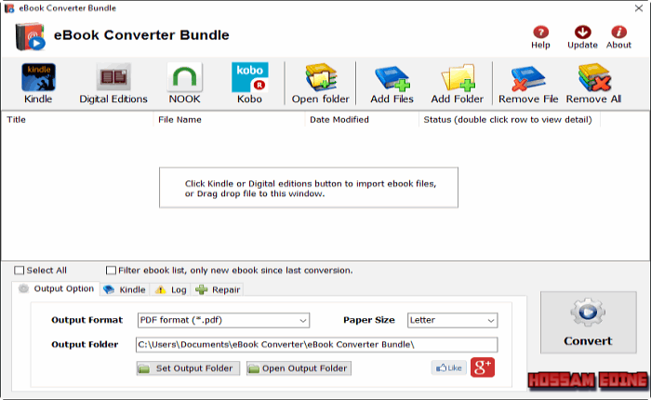The height and width of the screenshot is (400, 651).
Task: Import books with the Kindle icon
Action: click(38, 83)
